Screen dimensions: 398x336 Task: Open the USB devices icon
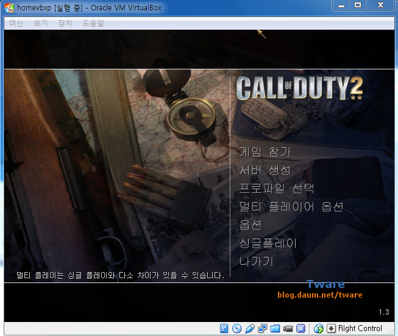[250, 329]
